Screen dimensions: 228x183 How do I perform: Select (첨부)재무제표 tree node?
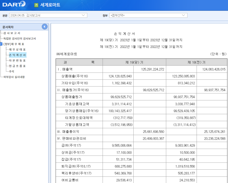coord(14,44)
